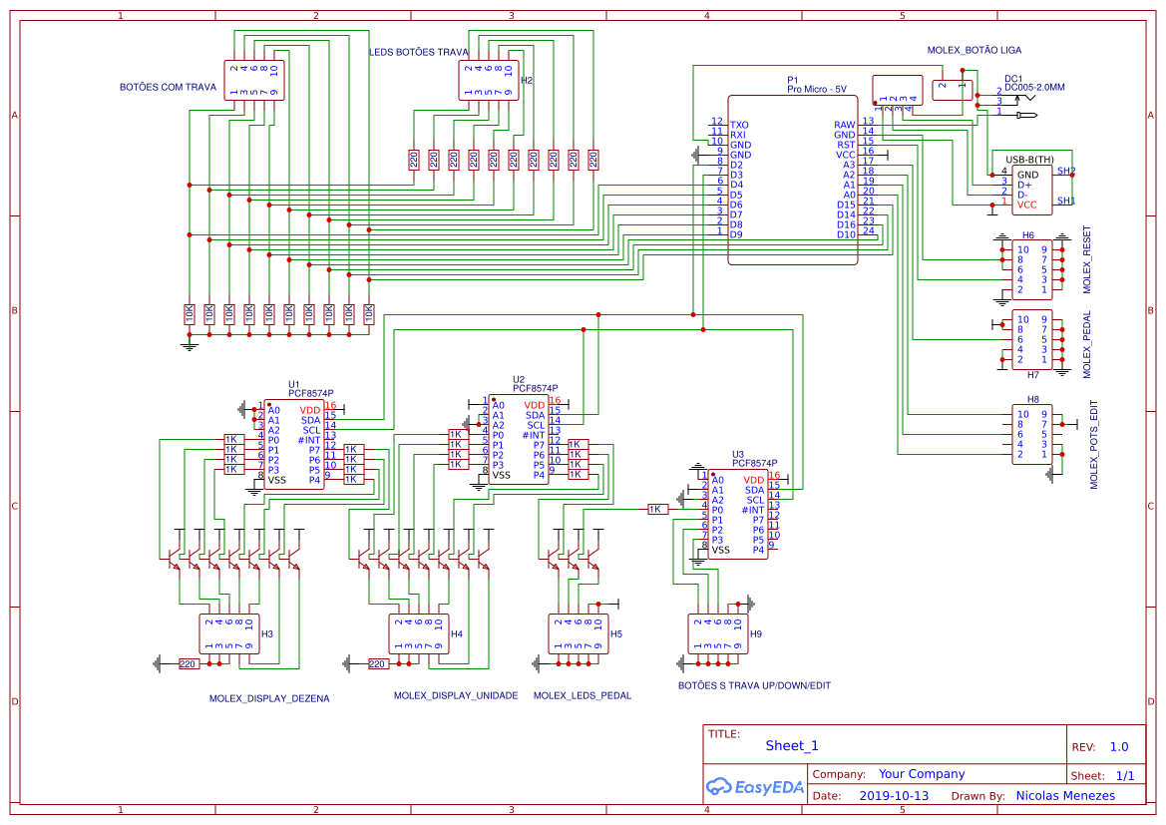Select the U1 PCF8574P chip symbol
Image resolution: width=1166 pixels, height=825 pixels.
pyautogui.click(x=294, y=445)
